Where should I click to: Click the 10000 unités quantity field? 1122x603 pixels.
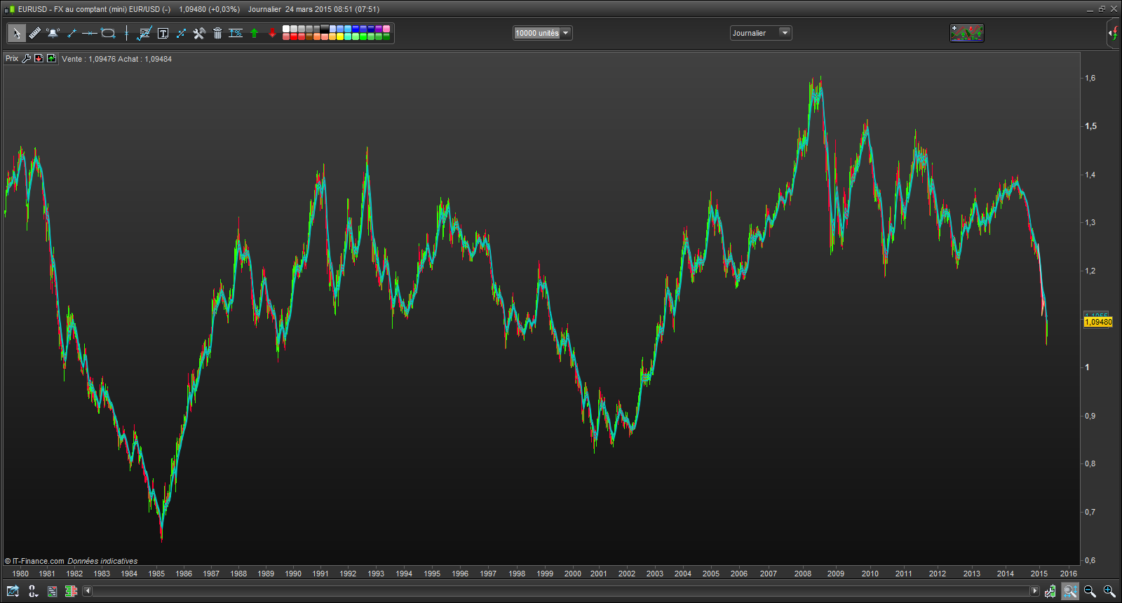click(x=536, y=33)
